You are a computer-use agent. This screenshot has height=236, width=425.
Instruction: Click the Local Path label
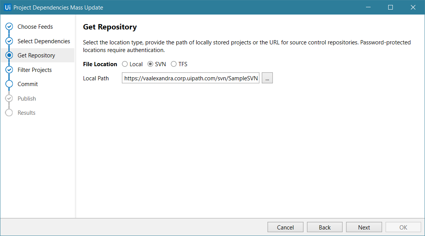(x=96, y=78)
